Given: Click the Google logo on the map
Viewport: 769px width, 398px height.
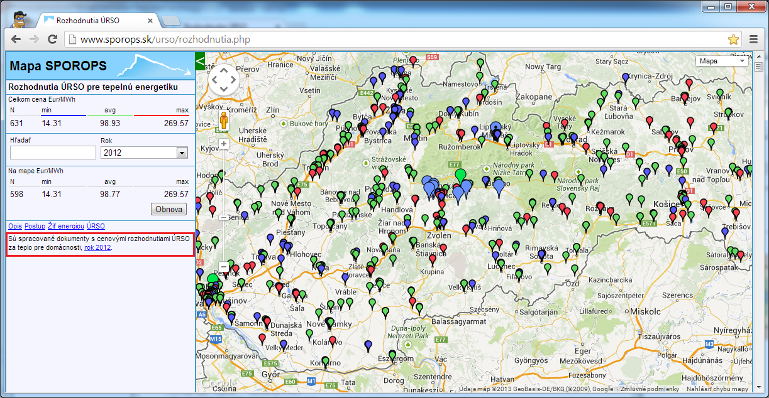Looking at the screenshot, I should point(219,383).
